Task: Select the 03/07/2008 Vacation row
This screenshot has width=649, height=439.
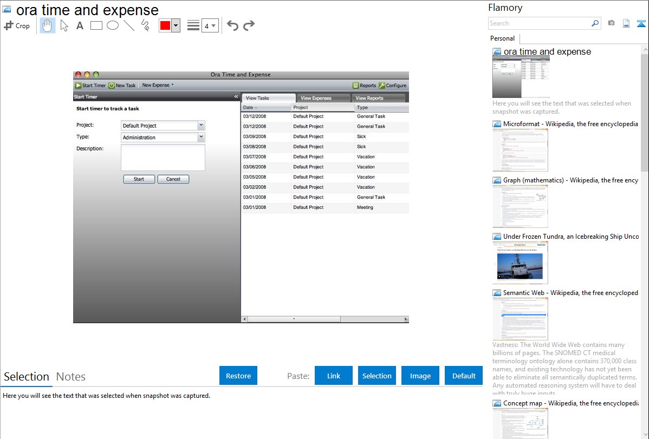Action: click(x=325, y=157)
